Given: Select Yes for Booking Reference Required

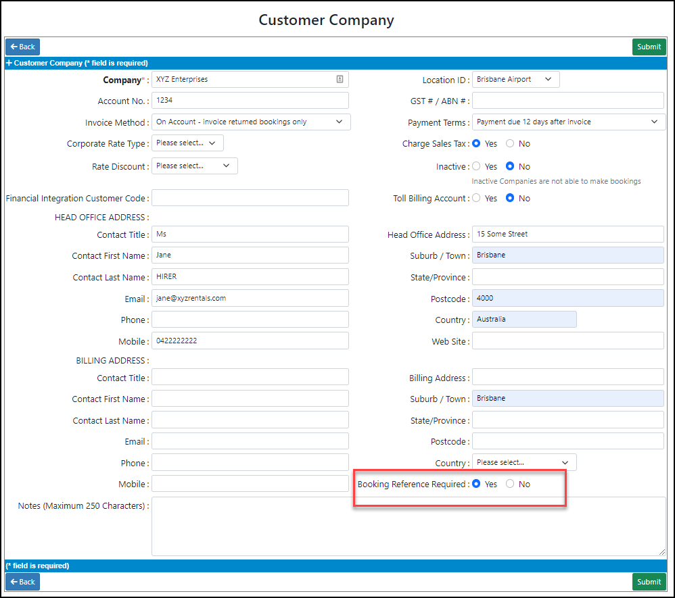Looking at the screenshot, I should pyautogui.click(x=476, y=484).
